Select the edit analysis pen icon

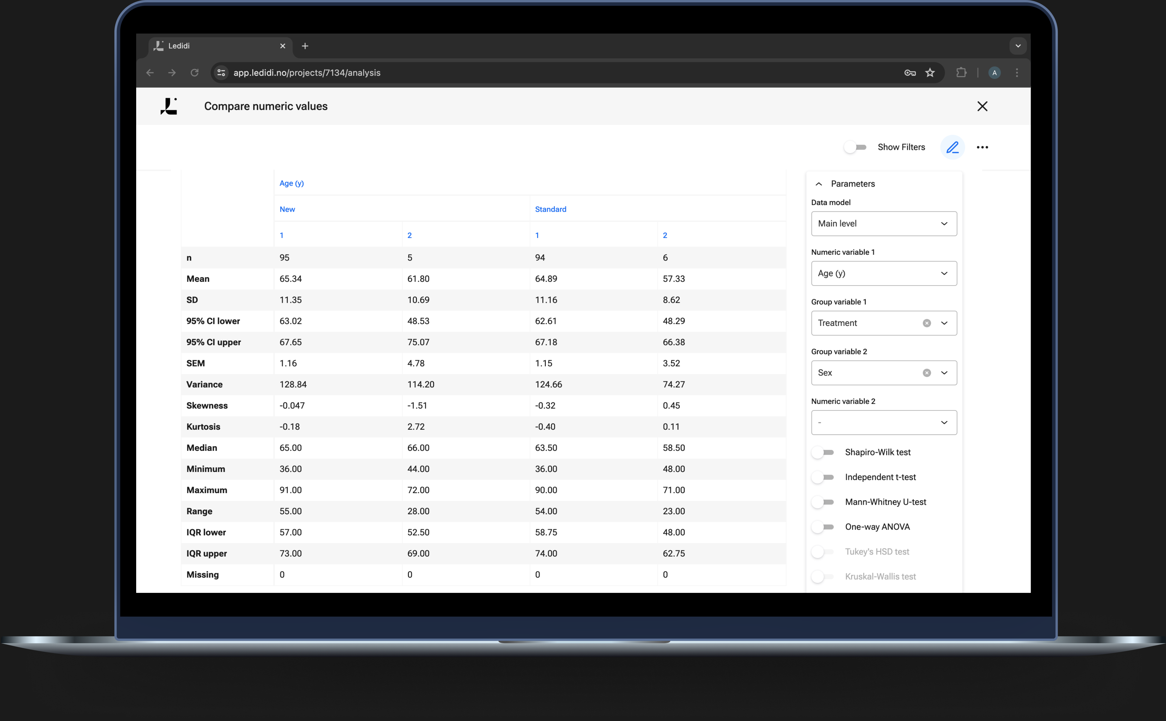(x=952, y=147)
